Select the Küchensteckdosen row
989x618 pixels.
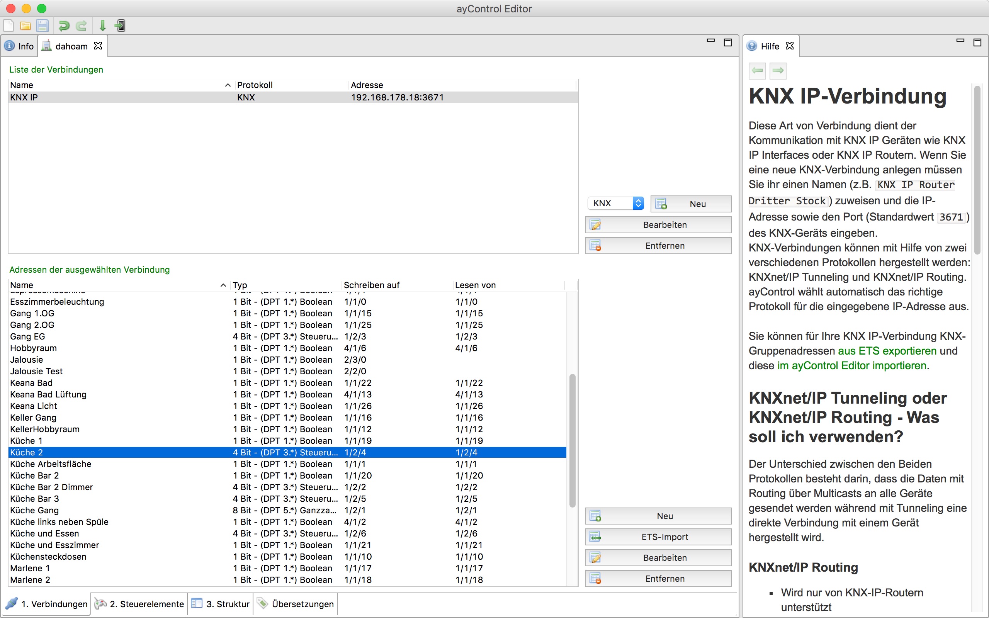pos(287,556)
